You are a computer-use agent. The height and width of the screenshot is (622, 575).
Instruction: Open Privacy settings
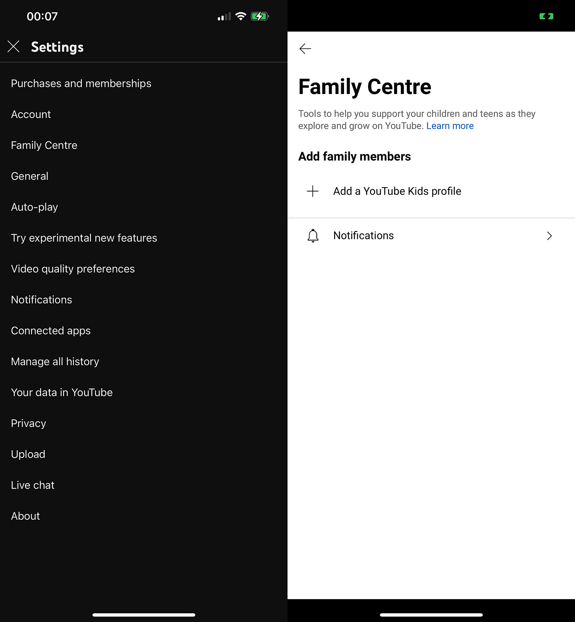pyautogui.click(x=144, y=423)
